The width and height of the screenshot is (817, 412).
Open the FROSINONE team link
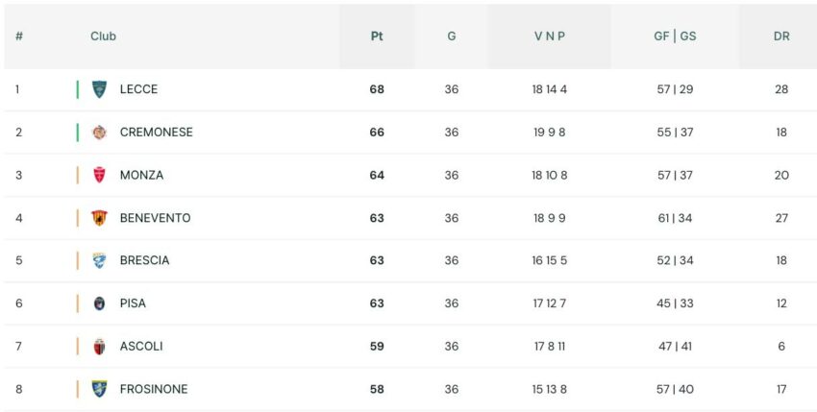154,389
